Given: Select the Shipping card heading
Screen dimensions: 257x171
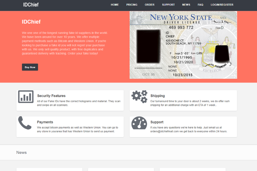Looking at the screenshot, I should [158, 96].
